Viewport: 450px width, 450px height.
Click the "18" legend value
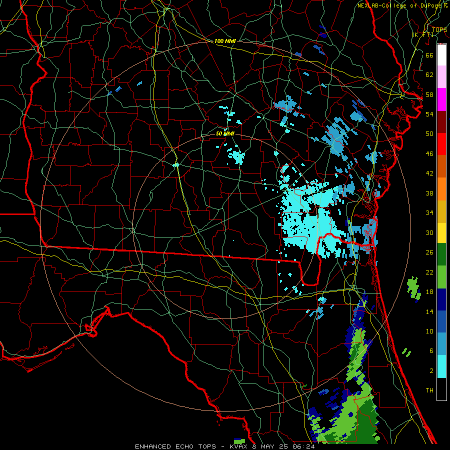pyautogui.click(x=429, y=292)
